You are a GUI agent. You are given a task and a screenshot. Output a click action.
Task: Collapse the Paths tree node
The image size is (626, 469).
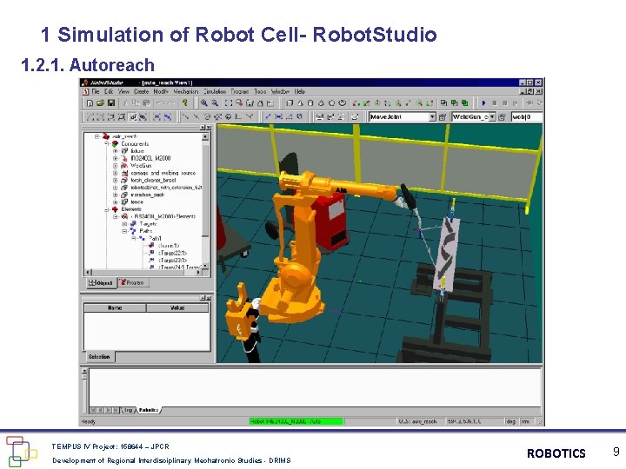click(x=124, y=231)
